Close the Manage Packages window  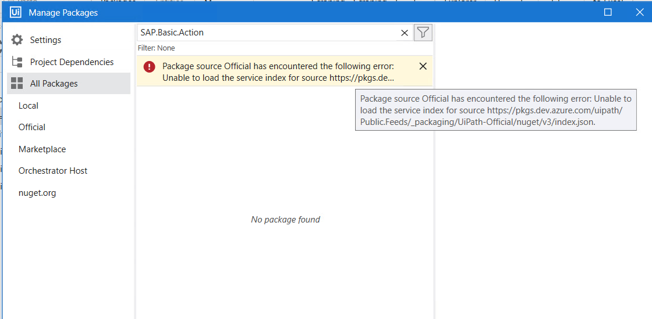pyautogui.click(x=640, y=12)
